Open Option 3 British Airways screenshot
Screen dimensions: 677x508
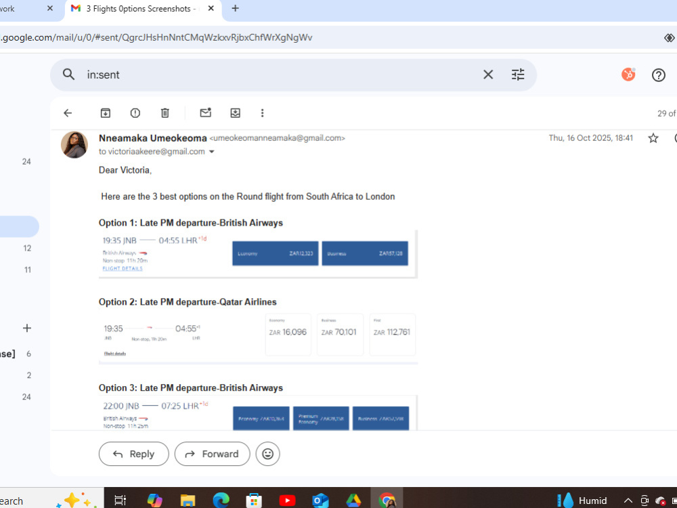(258, 412)
